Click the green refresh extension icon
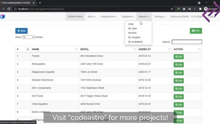Viewport: 220px width, 124px height. tap(178, 9)
